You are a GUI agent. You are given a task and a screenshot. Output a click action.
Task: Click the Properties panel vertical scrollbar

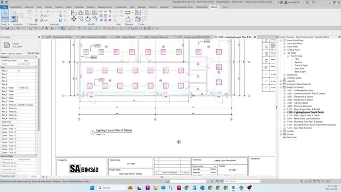pos(39,94)
